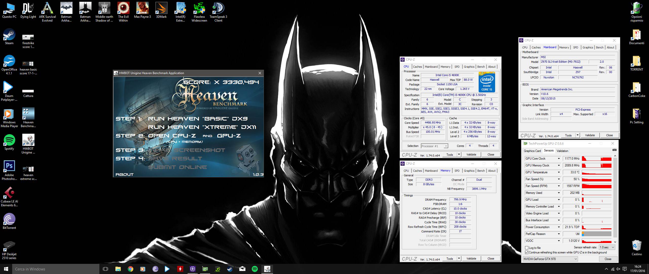The width and height of the screenshot is (649, 274).
Task: Launch TeamSpeak 3 Client desktop icon
Action: pyautogui.click(x=218, y=12)
